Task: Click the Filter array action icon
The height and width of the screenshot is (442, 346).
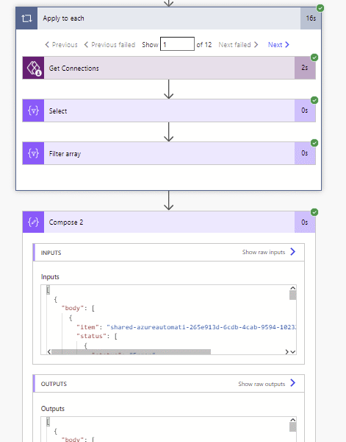Action: 34,153
